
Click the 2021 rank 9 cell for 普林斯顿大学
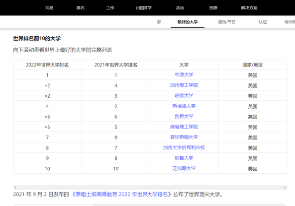[116, 137]
